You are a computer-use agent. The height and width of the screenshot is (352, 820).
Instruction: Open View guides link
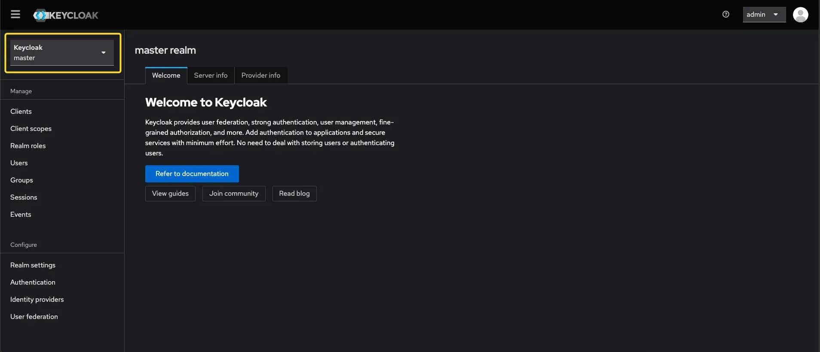coord(170,194)
